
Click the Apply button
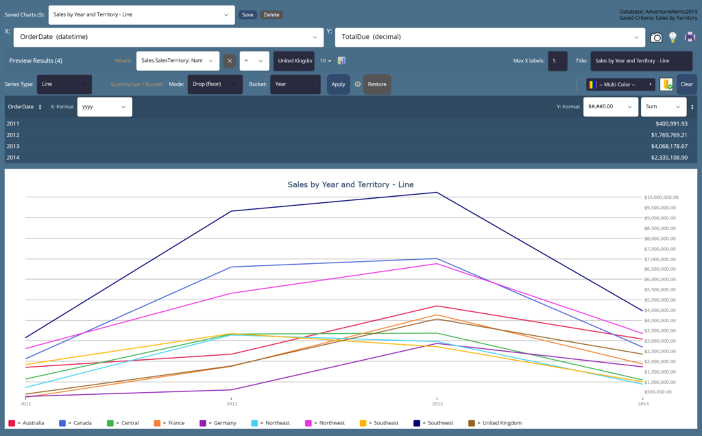[338, 84]
